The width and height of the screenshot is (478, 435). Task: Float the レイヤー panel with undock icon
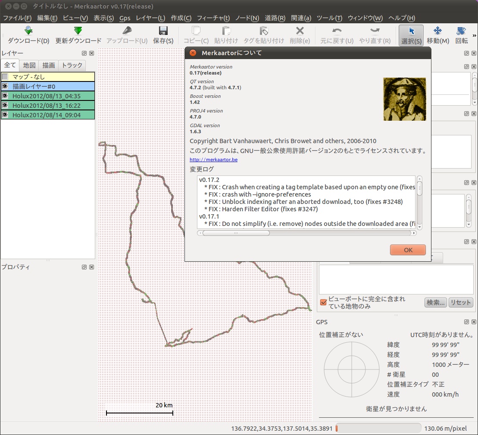[x=84, y=53]
